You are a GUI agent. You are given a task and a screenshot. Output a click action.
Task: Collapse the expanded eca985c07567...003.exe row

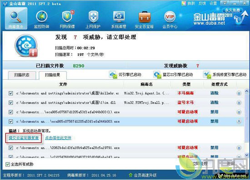coord(239,121)
